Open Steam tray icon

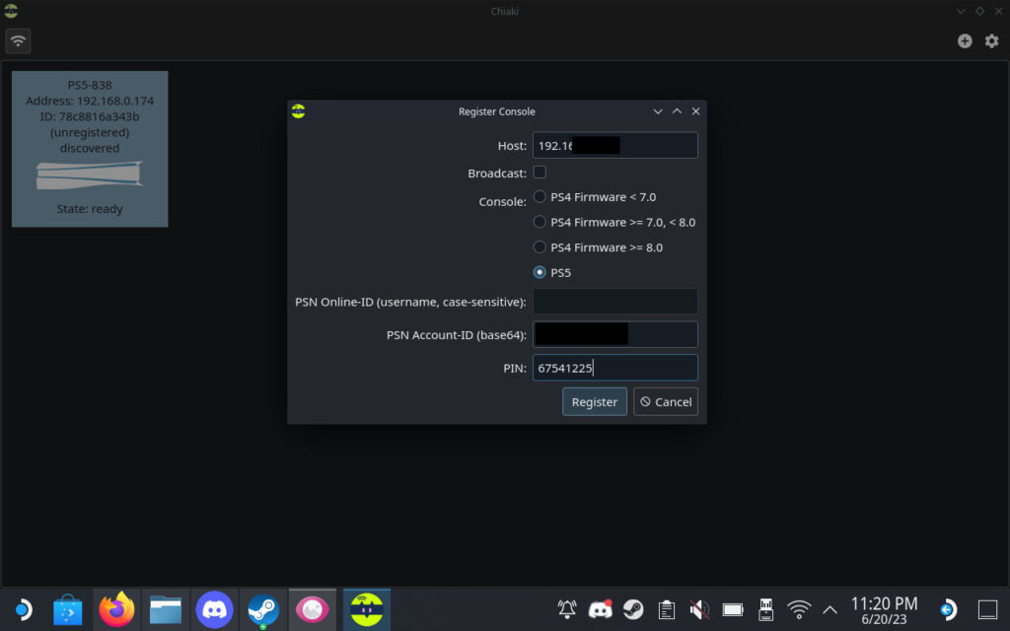point(633,609)
